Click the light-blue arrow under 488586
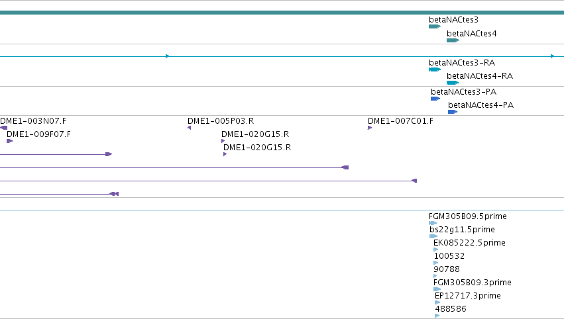 (437, 316)
